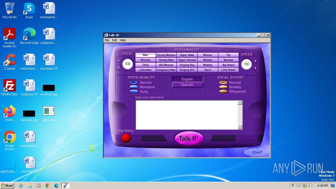Choose the Nerd personality
Viewport: 336px width, 189px height.
[208, 70]
